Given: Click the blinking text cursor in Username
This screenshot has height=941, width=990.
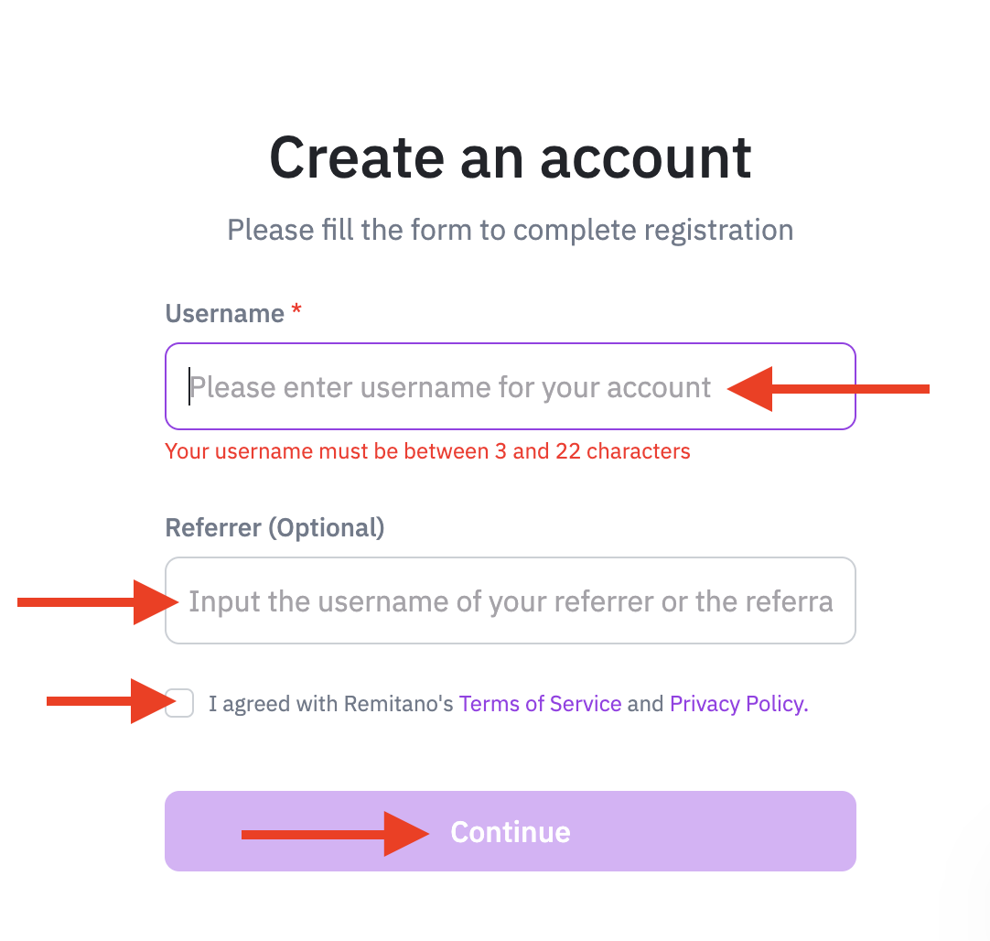Looking at the screenshot, I should pyautogui.click(x=189, y=387).
